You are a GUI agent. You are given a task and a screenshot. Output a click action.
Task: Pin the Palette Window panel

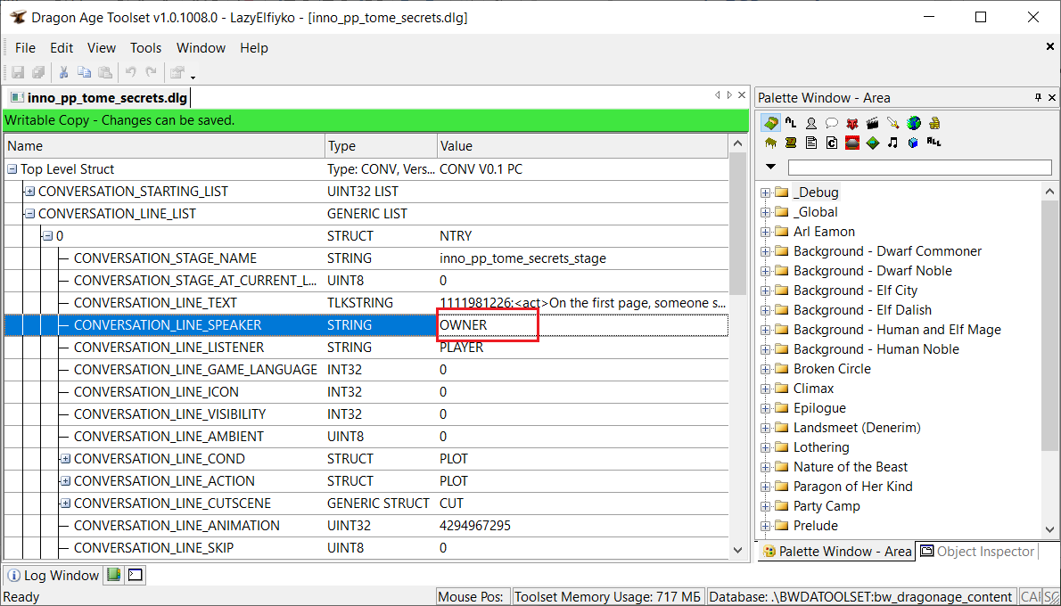coord(1037,97)
